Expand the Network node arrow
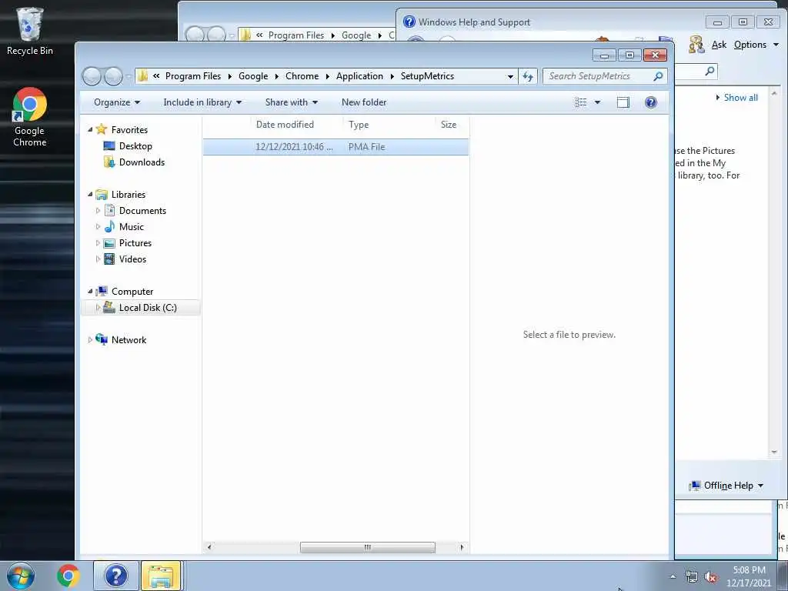The image size is (788, 591). coord(91,340)
